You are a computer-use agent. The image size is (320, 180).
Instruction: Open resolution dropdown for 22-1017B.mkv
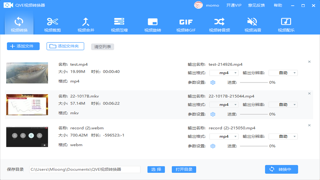click(283, 104)
